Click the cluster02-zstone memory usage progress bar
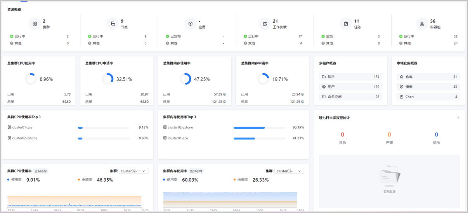 (259, 128)
